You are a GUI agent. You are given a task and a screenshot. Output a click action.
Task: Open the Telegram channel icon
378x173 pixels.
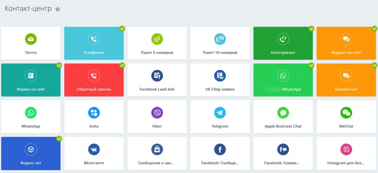coord(220,112)
